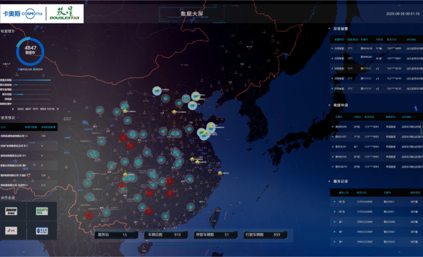The width and height of the screenshot is (423, 257).
Task: Click the green Doublestar header logo
Action: 65,13
